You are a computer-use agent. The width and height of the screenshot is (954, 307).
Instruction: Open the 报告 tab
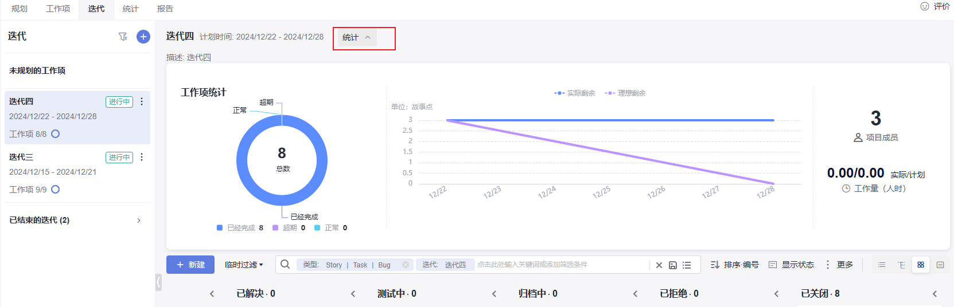point(165,9)
